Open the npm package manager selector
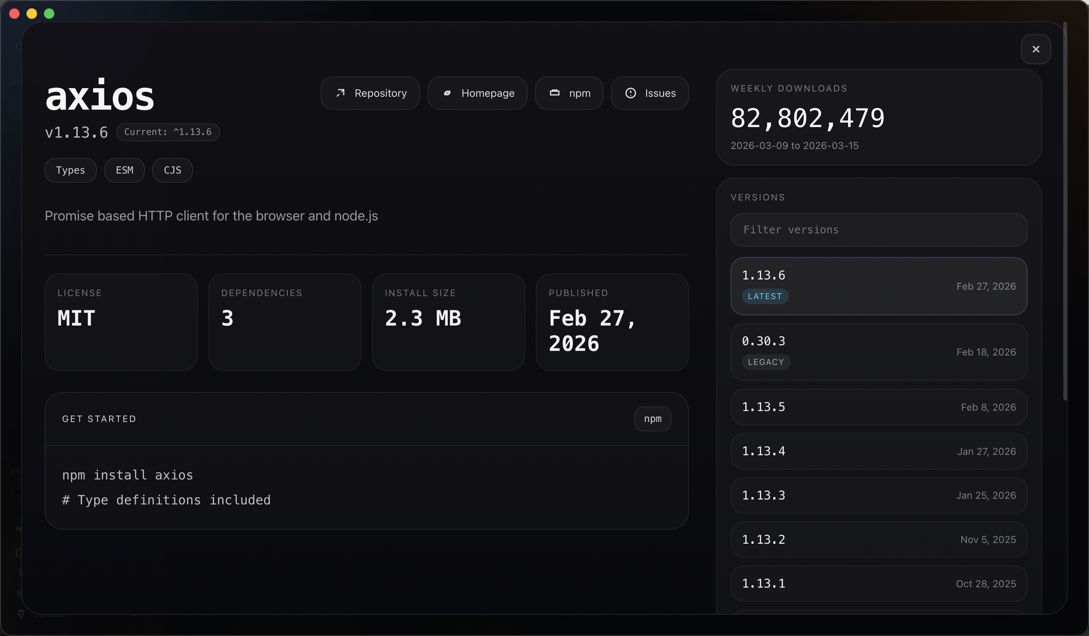Screen dimensions: 1089x636 [x=652, y=419]
